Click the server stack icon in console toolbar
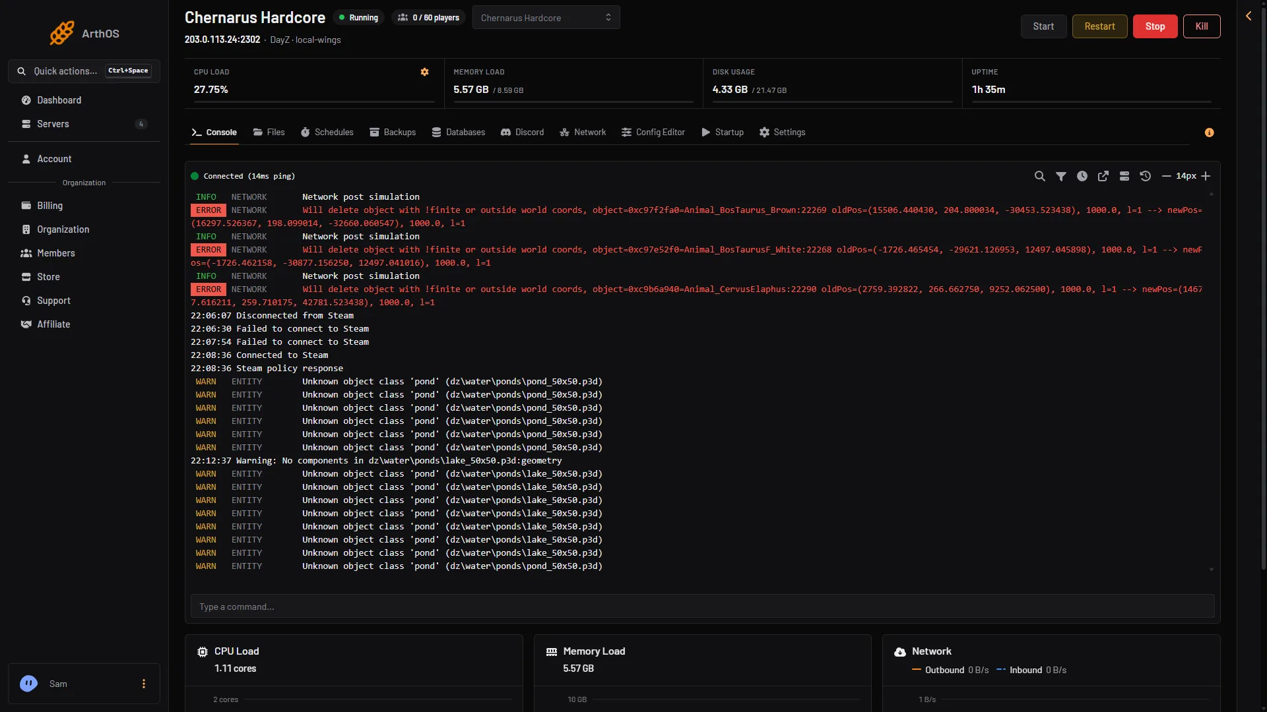 tap(1124, 176)
